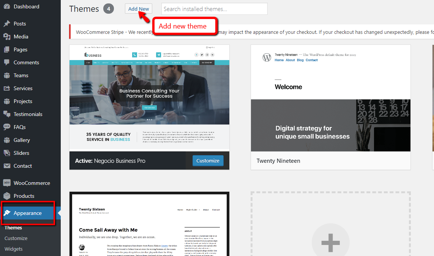Click Customize on Negocio Business Pro
Viewport: 434px width, 256px height.
tap(208, 161)
